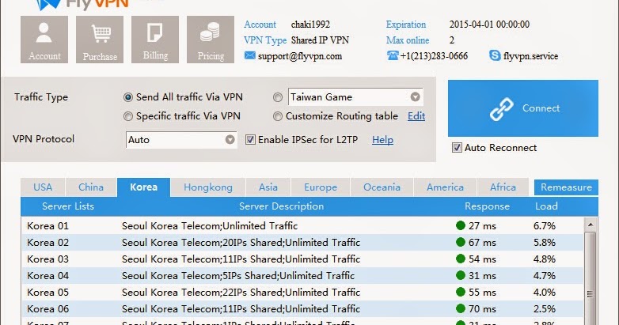This screenshot has height=325, width=619.
Task: Select the Korea 05 server row
Action: [x=302, y=292]
